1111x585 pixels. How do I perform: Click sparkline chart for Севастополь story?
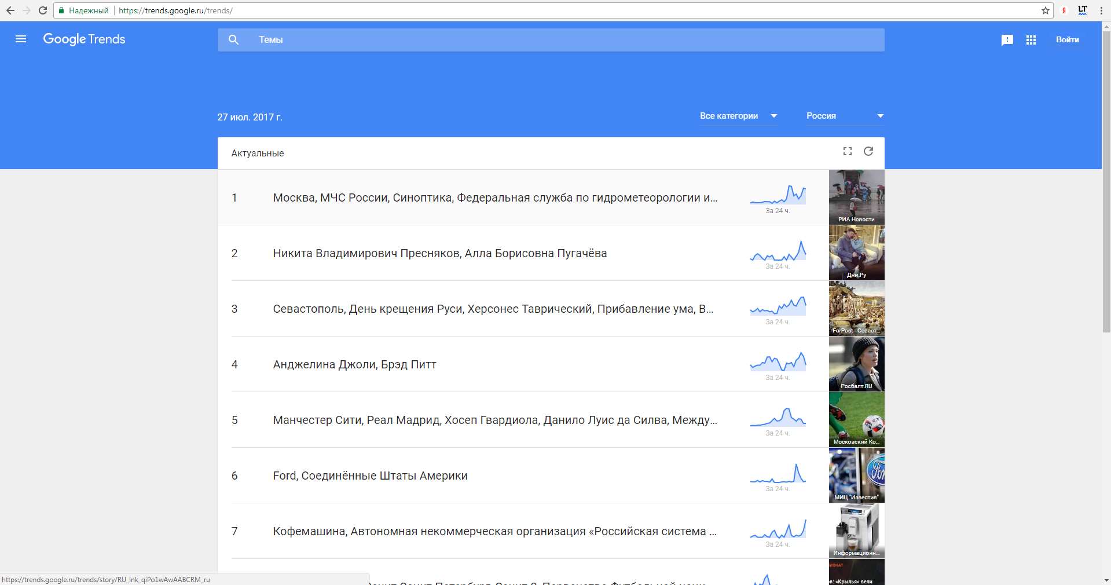[x=778, y=306]
